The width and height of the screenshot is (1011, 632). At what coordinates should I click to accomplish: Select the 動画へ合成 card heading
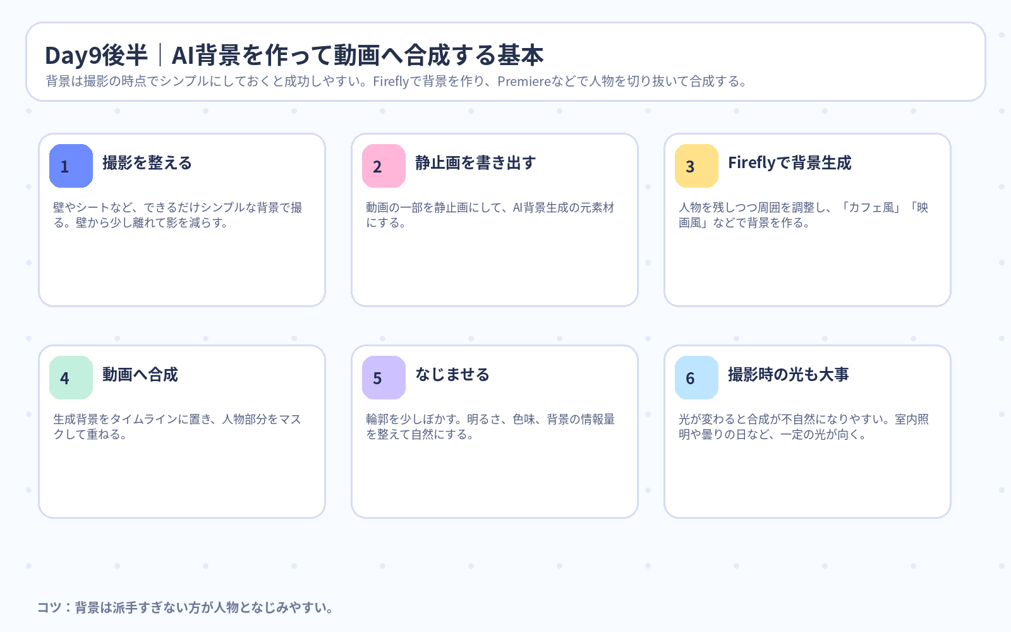pos(140,375)
